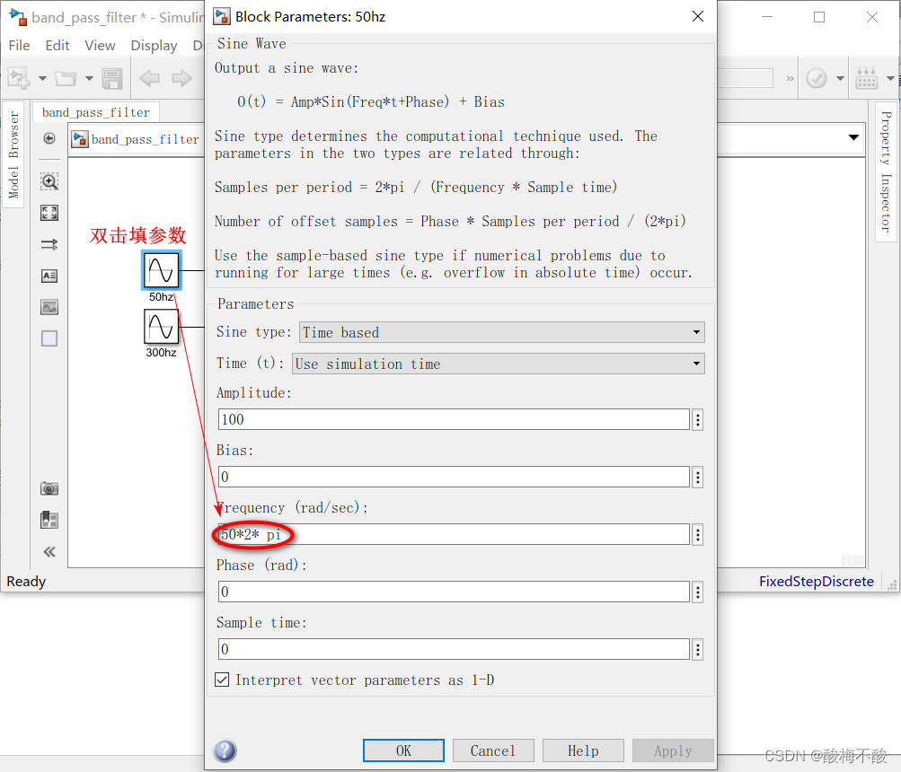Click the Screenshot camera palette icon
Screen dimensions: 901x772
click(x=49, y=489)
